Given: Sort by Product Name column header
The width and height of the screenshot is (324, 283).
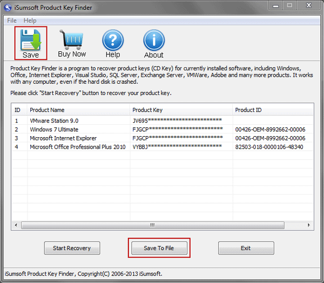Looking at the screenshot, I should [x=78, y=110].
